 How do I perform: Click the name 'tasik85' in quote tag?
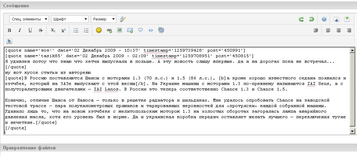click(51, 56)
